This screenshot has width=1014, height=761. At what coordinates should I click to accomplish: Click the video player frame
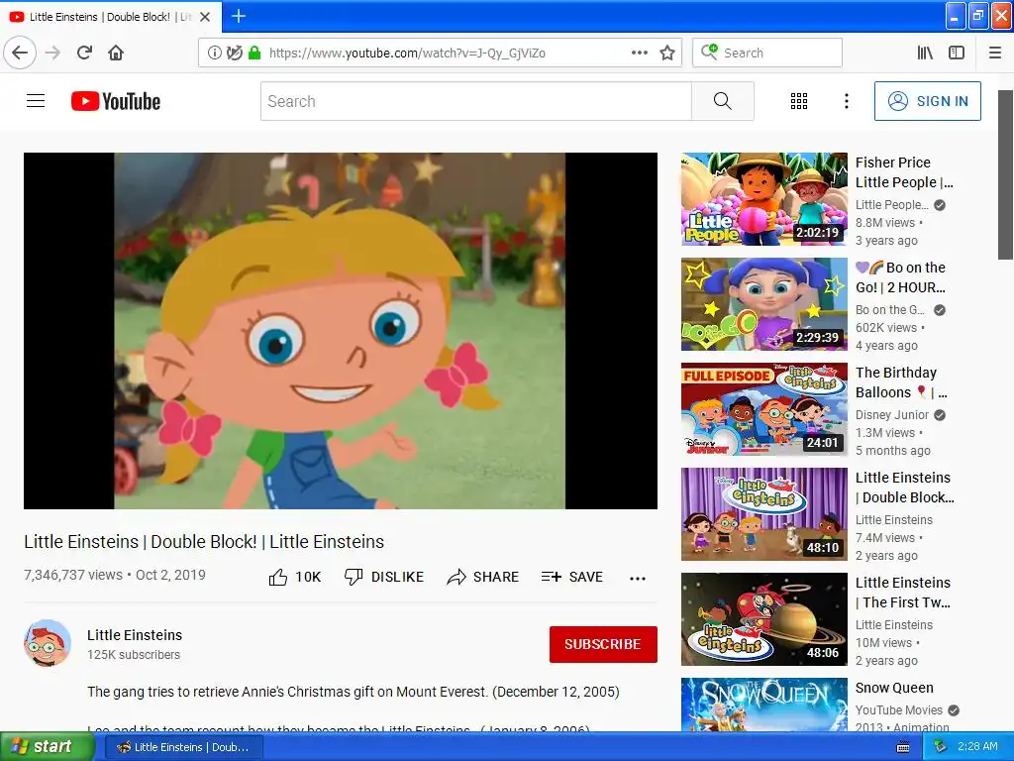(x=341, y=331)
